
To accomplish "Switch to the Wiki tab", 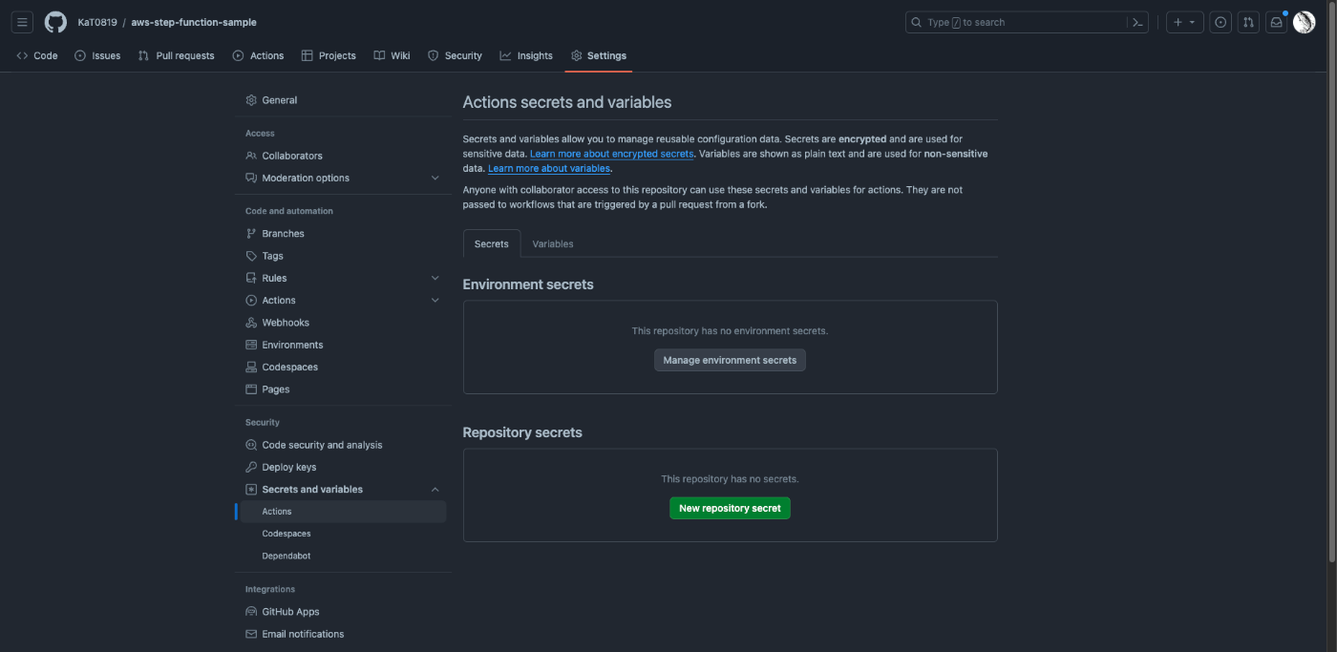I will 392,55.
